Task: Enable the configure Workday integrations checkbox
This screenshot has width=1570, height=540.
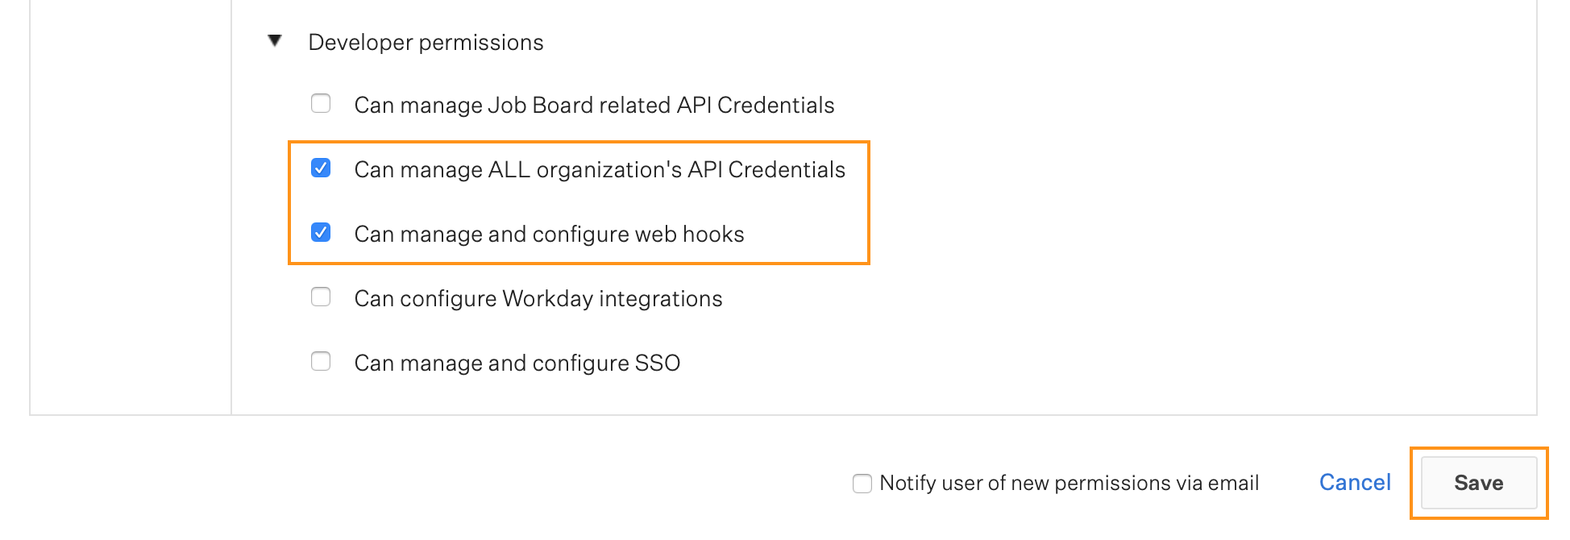Action: tap(321, 297)
